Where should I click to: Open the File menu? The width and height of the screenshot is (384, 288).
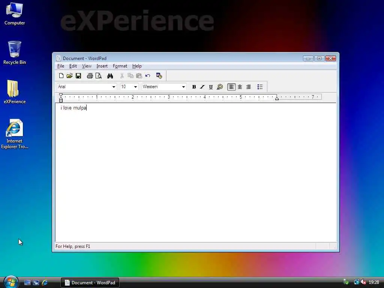coord(61,66)
